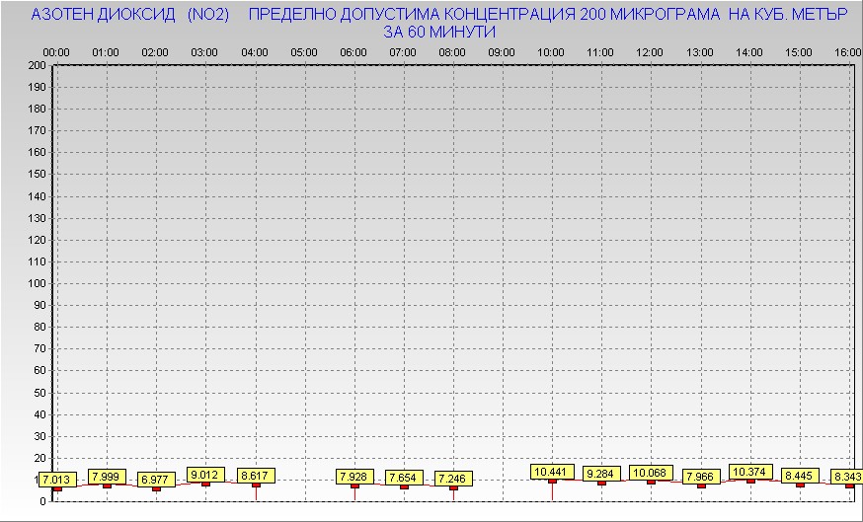This screenshot has height=522, width=863.
Task: Click the 'ЗА 60 МИНУТИ' subtitle text
Action: [439, 32]
